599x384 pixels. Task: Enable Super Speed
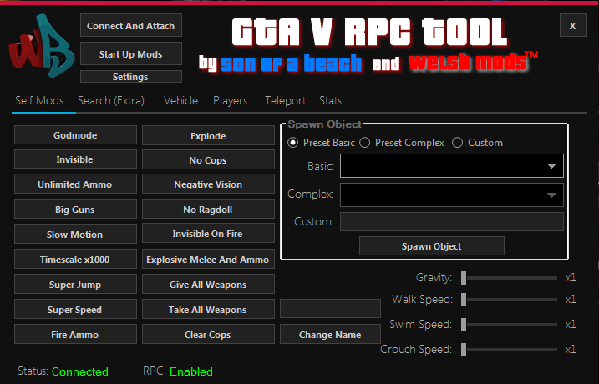click(75, 309)
